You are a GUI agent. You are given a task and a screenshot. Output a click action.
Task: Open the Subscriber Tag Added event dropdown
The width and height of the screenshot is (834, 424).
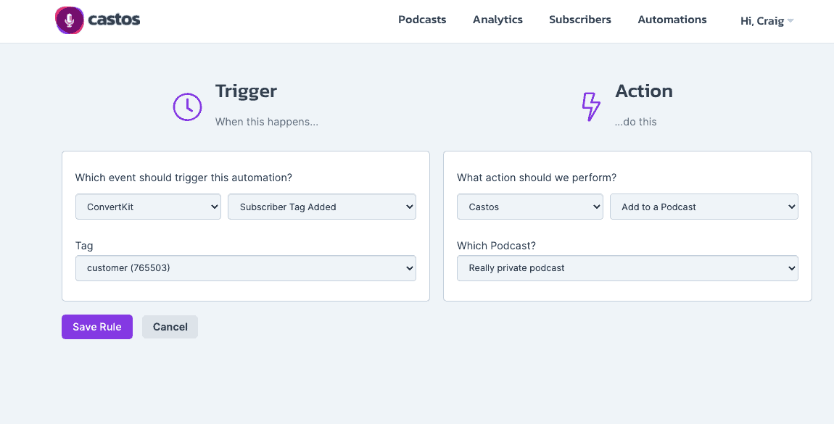[x=322, y=207]
